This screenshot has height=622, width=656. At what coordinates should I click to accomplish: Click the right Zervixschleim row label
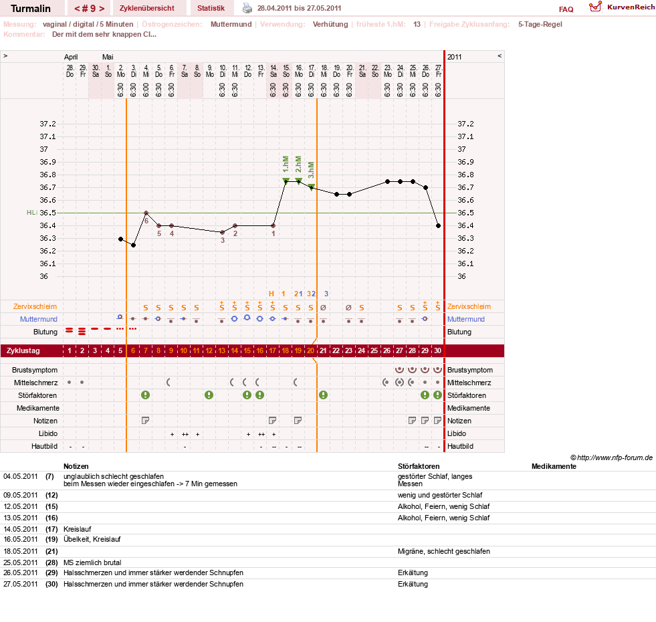pos(469,306)
